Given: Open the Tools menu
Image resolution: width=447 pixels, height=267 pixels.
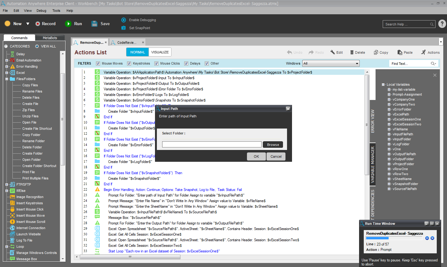Looking at the screenshot, I should pyautogui.click(x=56, y=11).
